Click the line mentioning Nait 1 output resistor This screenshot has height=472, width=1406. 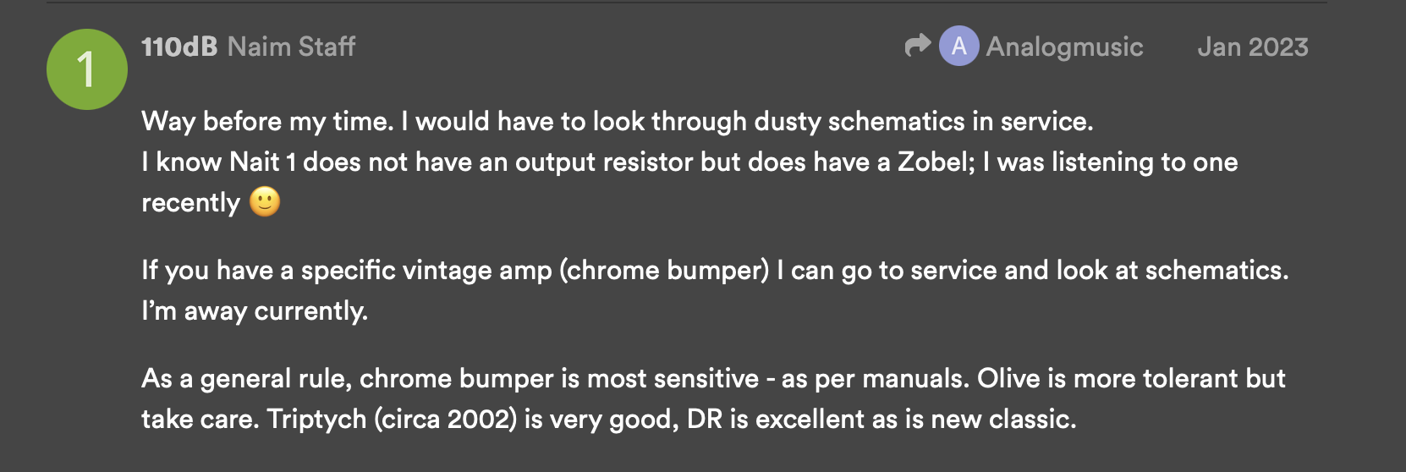pyautogui.click(x=689, y=162)
